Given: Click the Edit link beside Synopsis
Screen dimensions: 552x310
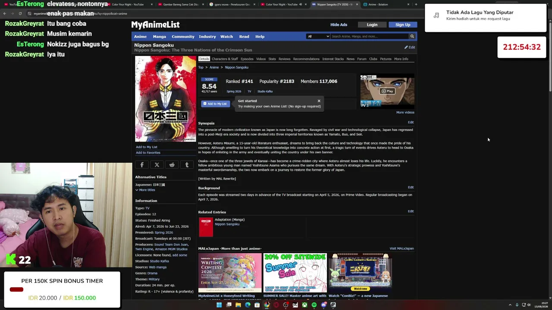Looking at the screenshot, I should [411, 122].
